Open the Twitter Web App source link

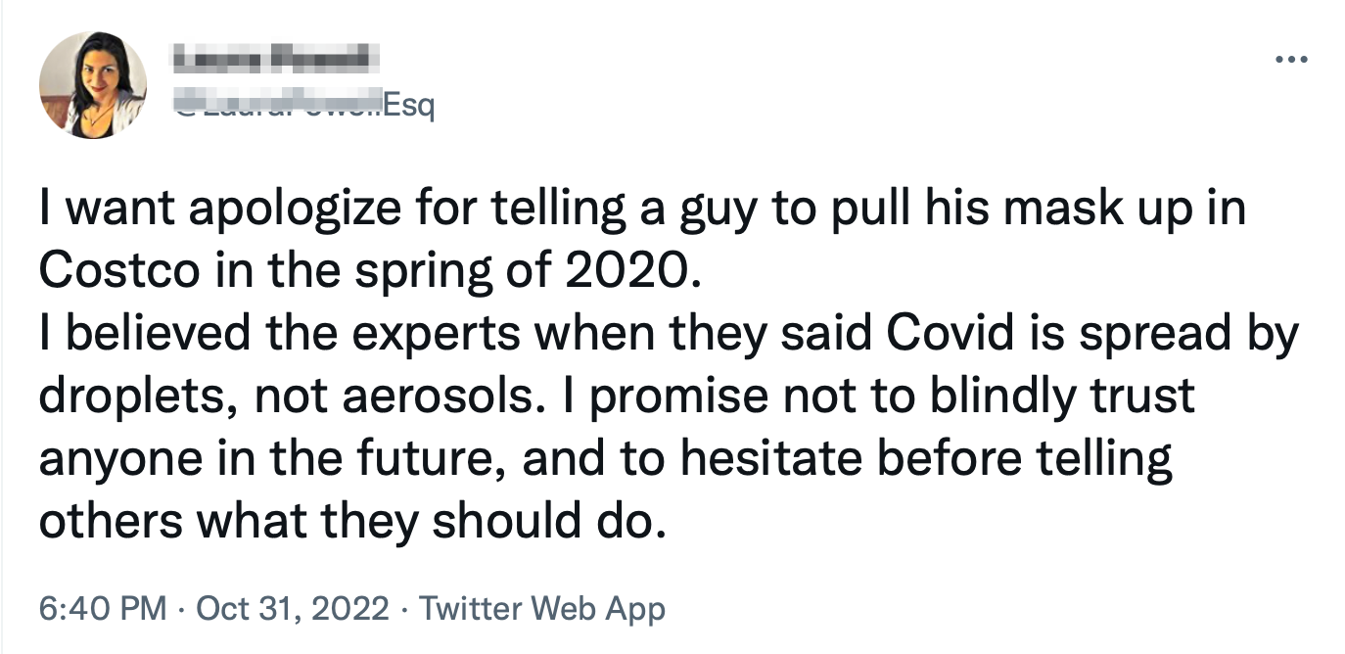point(542,608)
